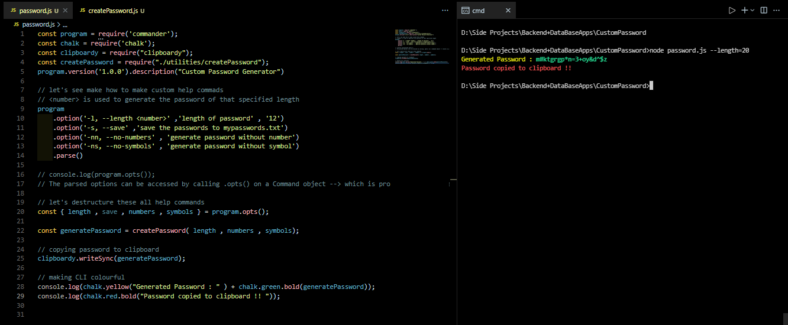Screen dimensions: 788x325
Task: Click the '// making CLI colourful' comment
Action: [x=81, y=277]
